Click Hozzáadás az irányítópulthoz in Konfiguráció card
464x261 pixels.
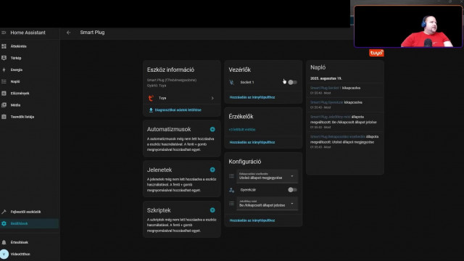coord(252,220)
